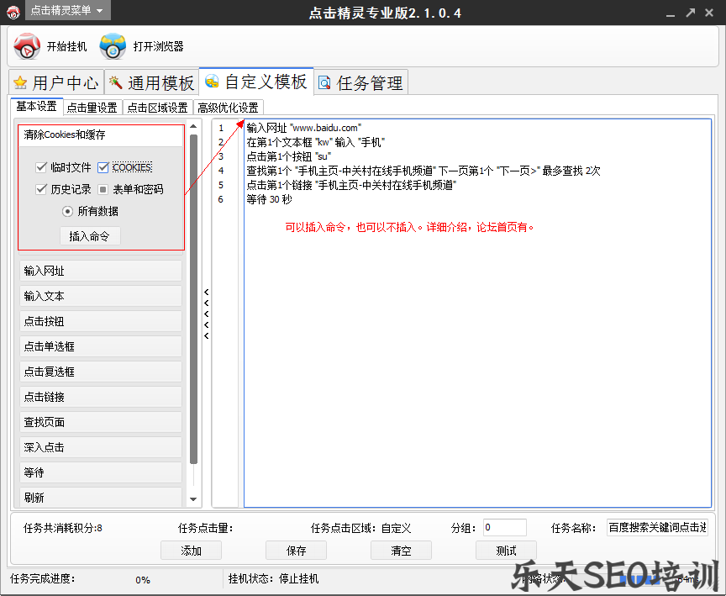
Task: Click the 打开浏览器 blue ball icon
Action: click(x=113, y=46)
